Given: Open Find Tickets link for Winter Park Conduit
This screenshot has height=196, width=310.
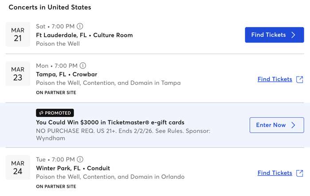Looking at the screenshot, I should 275,173.
